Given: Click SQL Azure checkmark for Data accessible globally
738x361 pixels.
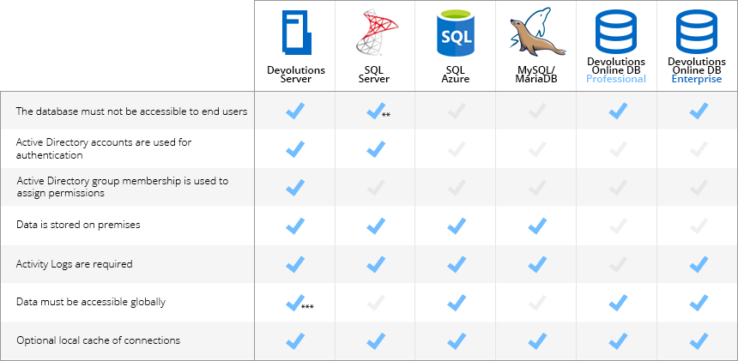Looking at the screenshot, I should coord(457,303).
